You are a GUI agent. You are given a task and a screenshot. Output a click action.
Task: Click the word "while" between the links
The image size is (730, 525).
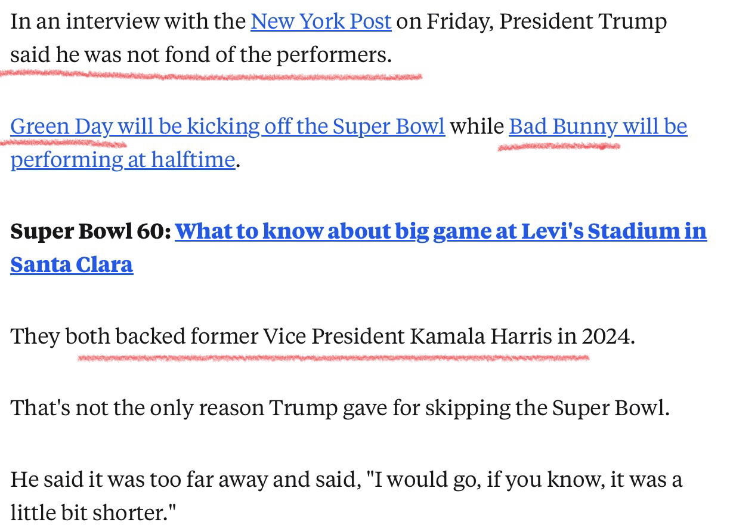(x=477, y=126)
